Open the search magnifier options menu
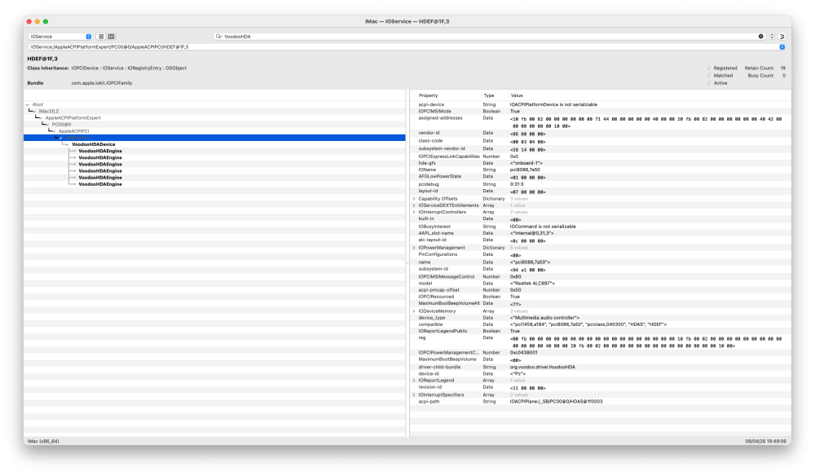Screen dimensions: 815x476 [x=218, y=37]
